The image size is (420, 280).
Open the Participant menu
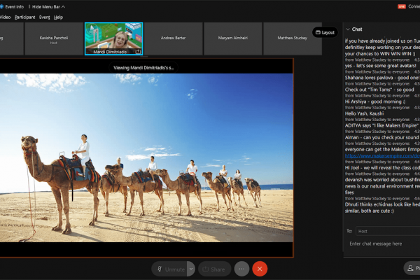23,17
